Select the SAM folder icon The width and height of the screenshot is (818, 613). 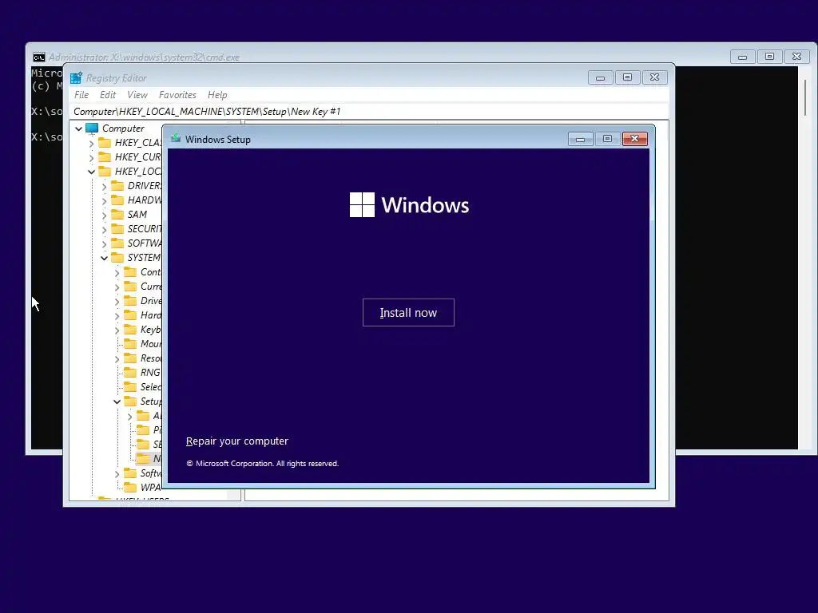pyautogui.click(x=117, y=214)
